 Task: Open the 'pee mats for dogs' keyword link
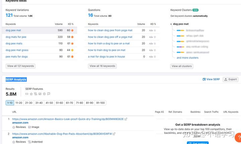[17, 57]
